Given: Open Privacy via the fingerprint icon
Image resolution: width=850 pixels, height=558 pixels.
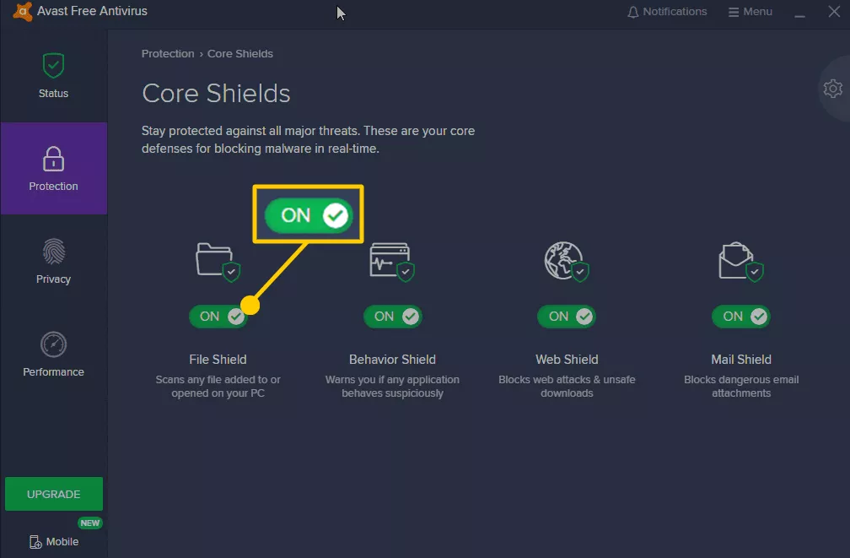Looking at the screenshot, I should 53,252.
